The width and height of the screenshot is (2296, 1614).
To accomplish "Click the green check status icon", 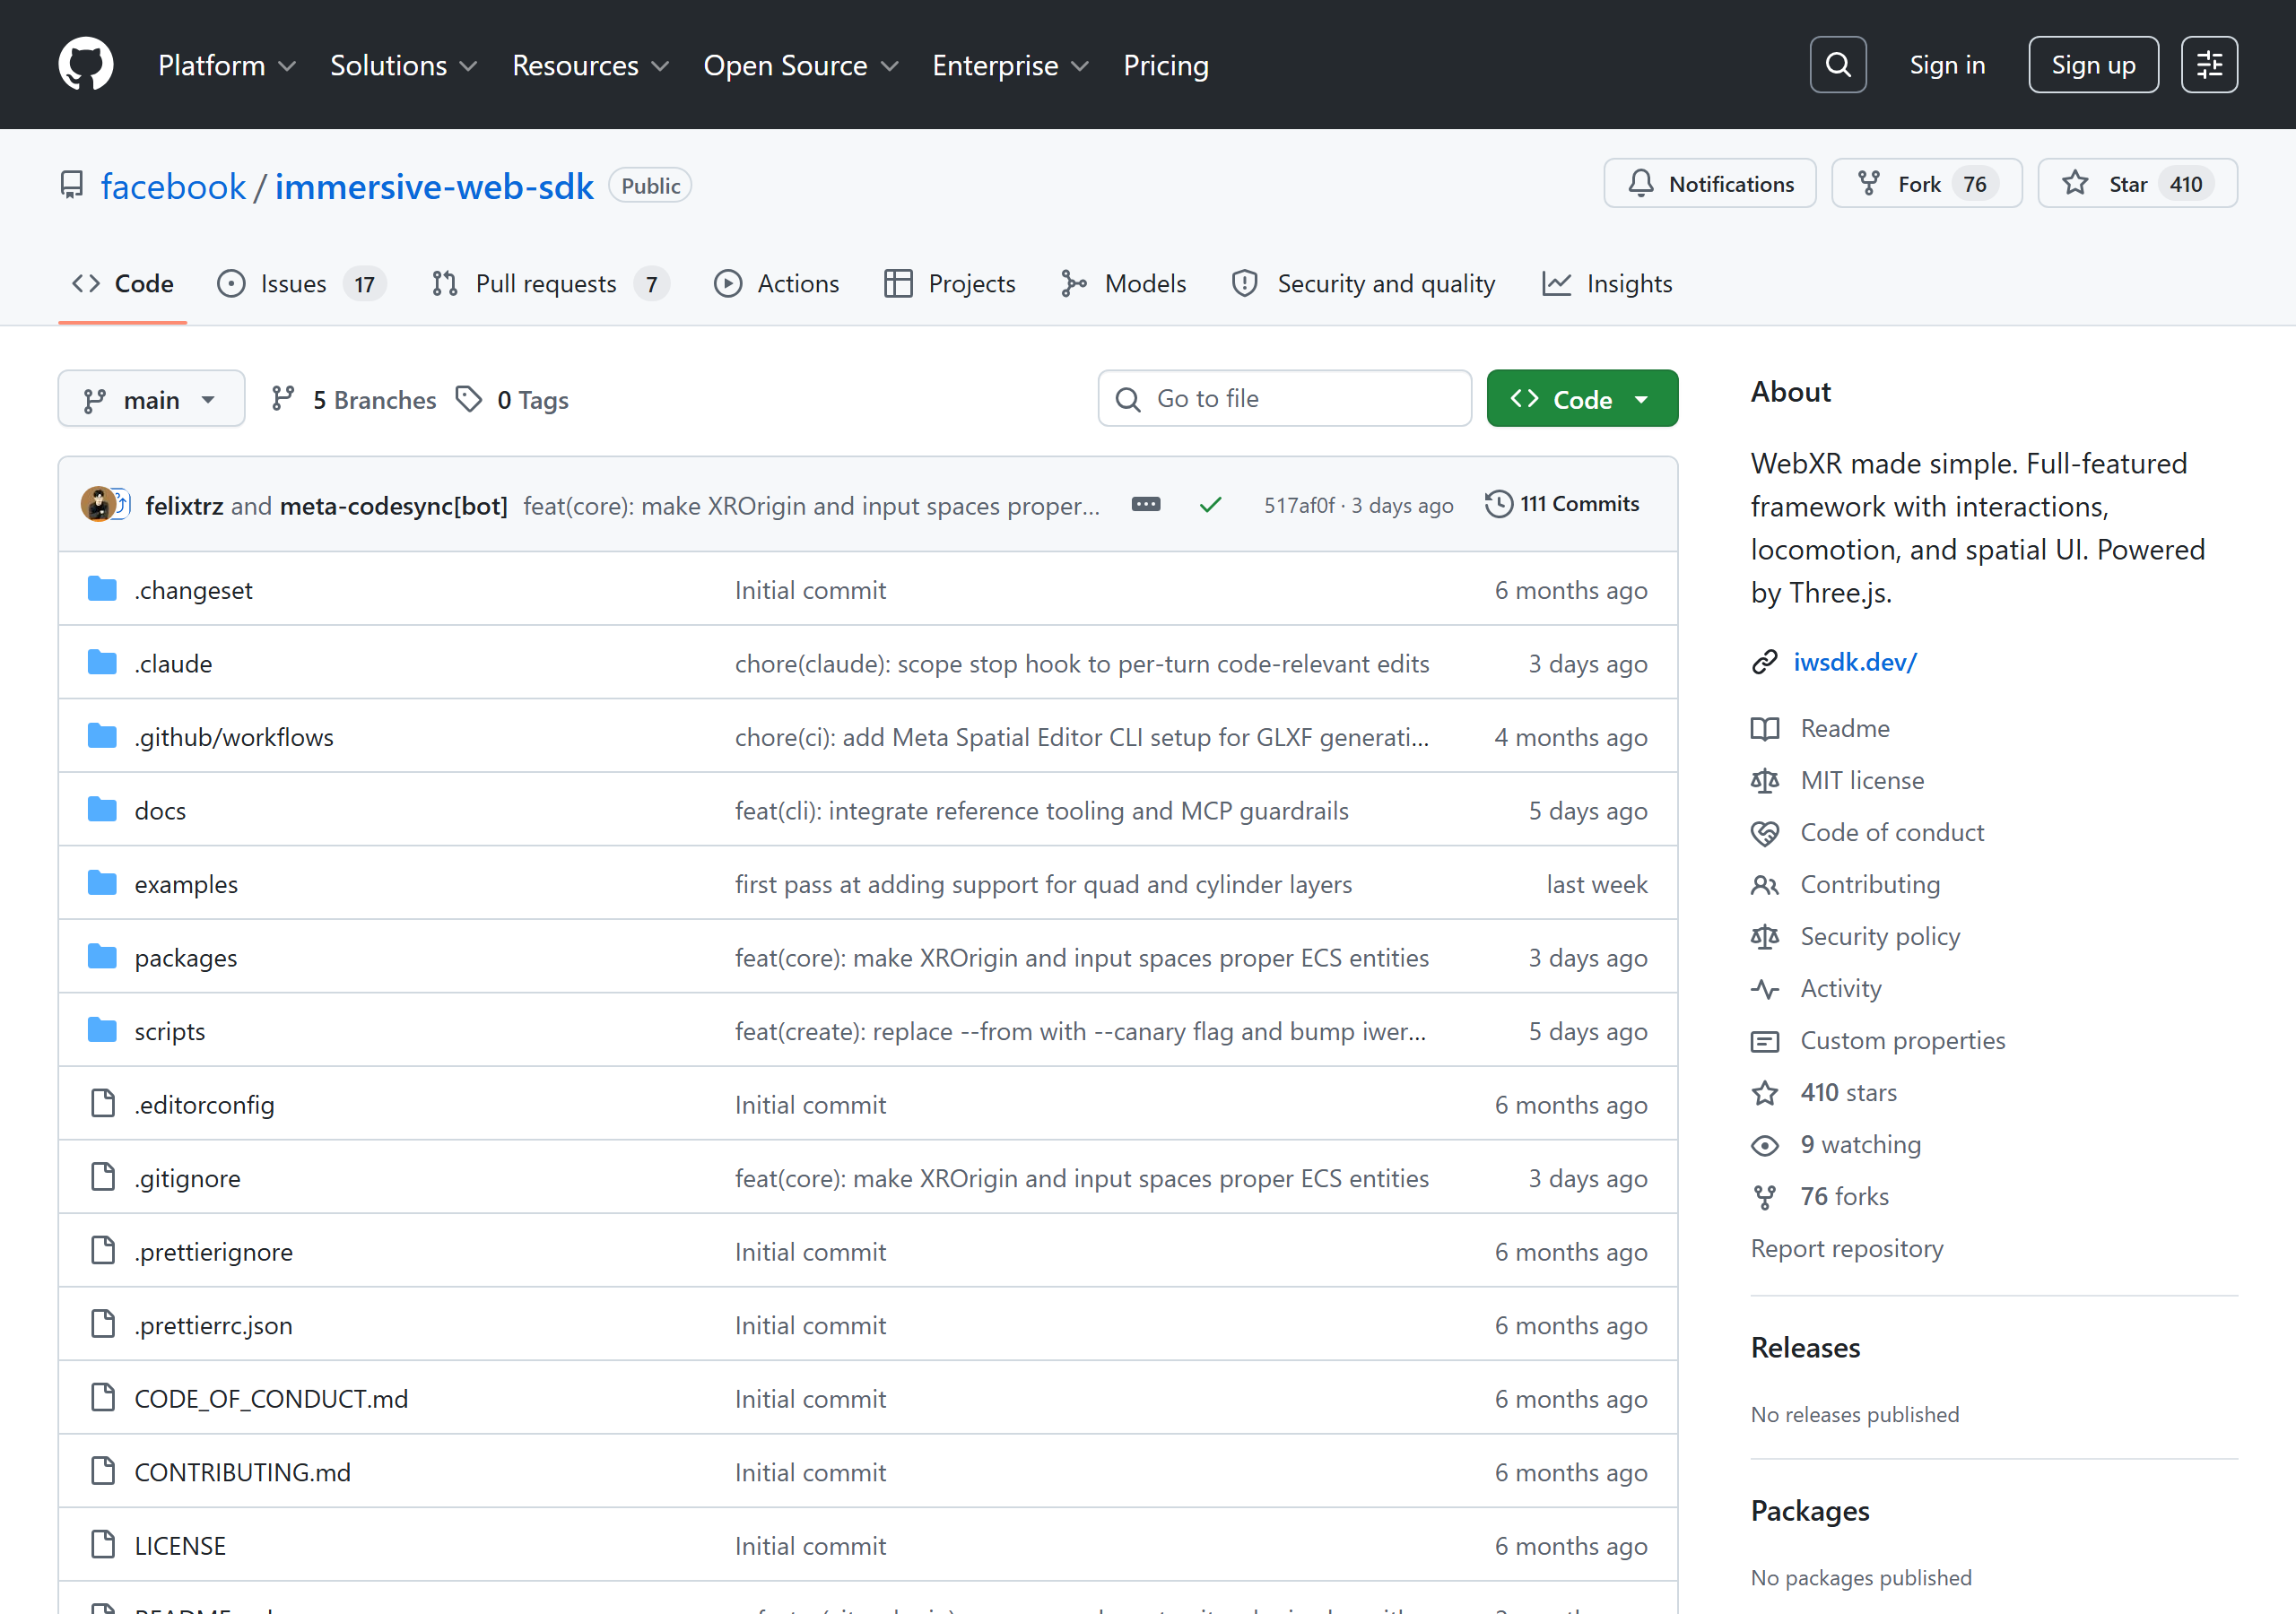I will pos(1210,505).
